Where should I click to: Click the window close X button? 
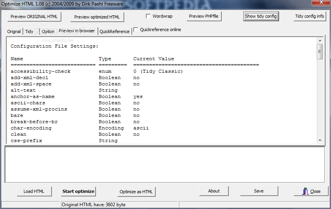321,2
